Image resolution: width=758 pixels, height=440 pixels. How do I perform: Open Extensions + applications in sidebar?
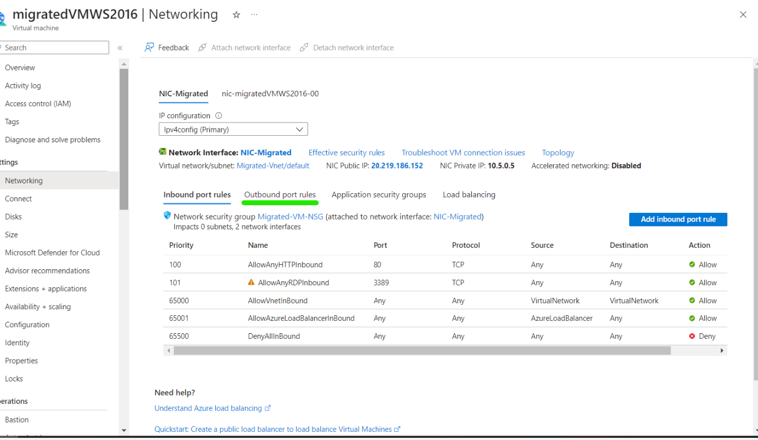(46, 289)
